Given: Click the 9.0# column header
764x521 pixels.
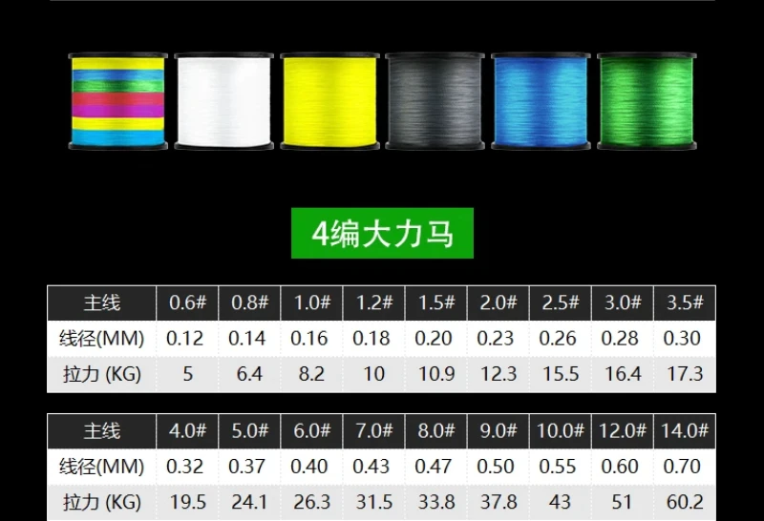Looking at the screenshot, I should [498, 431].
